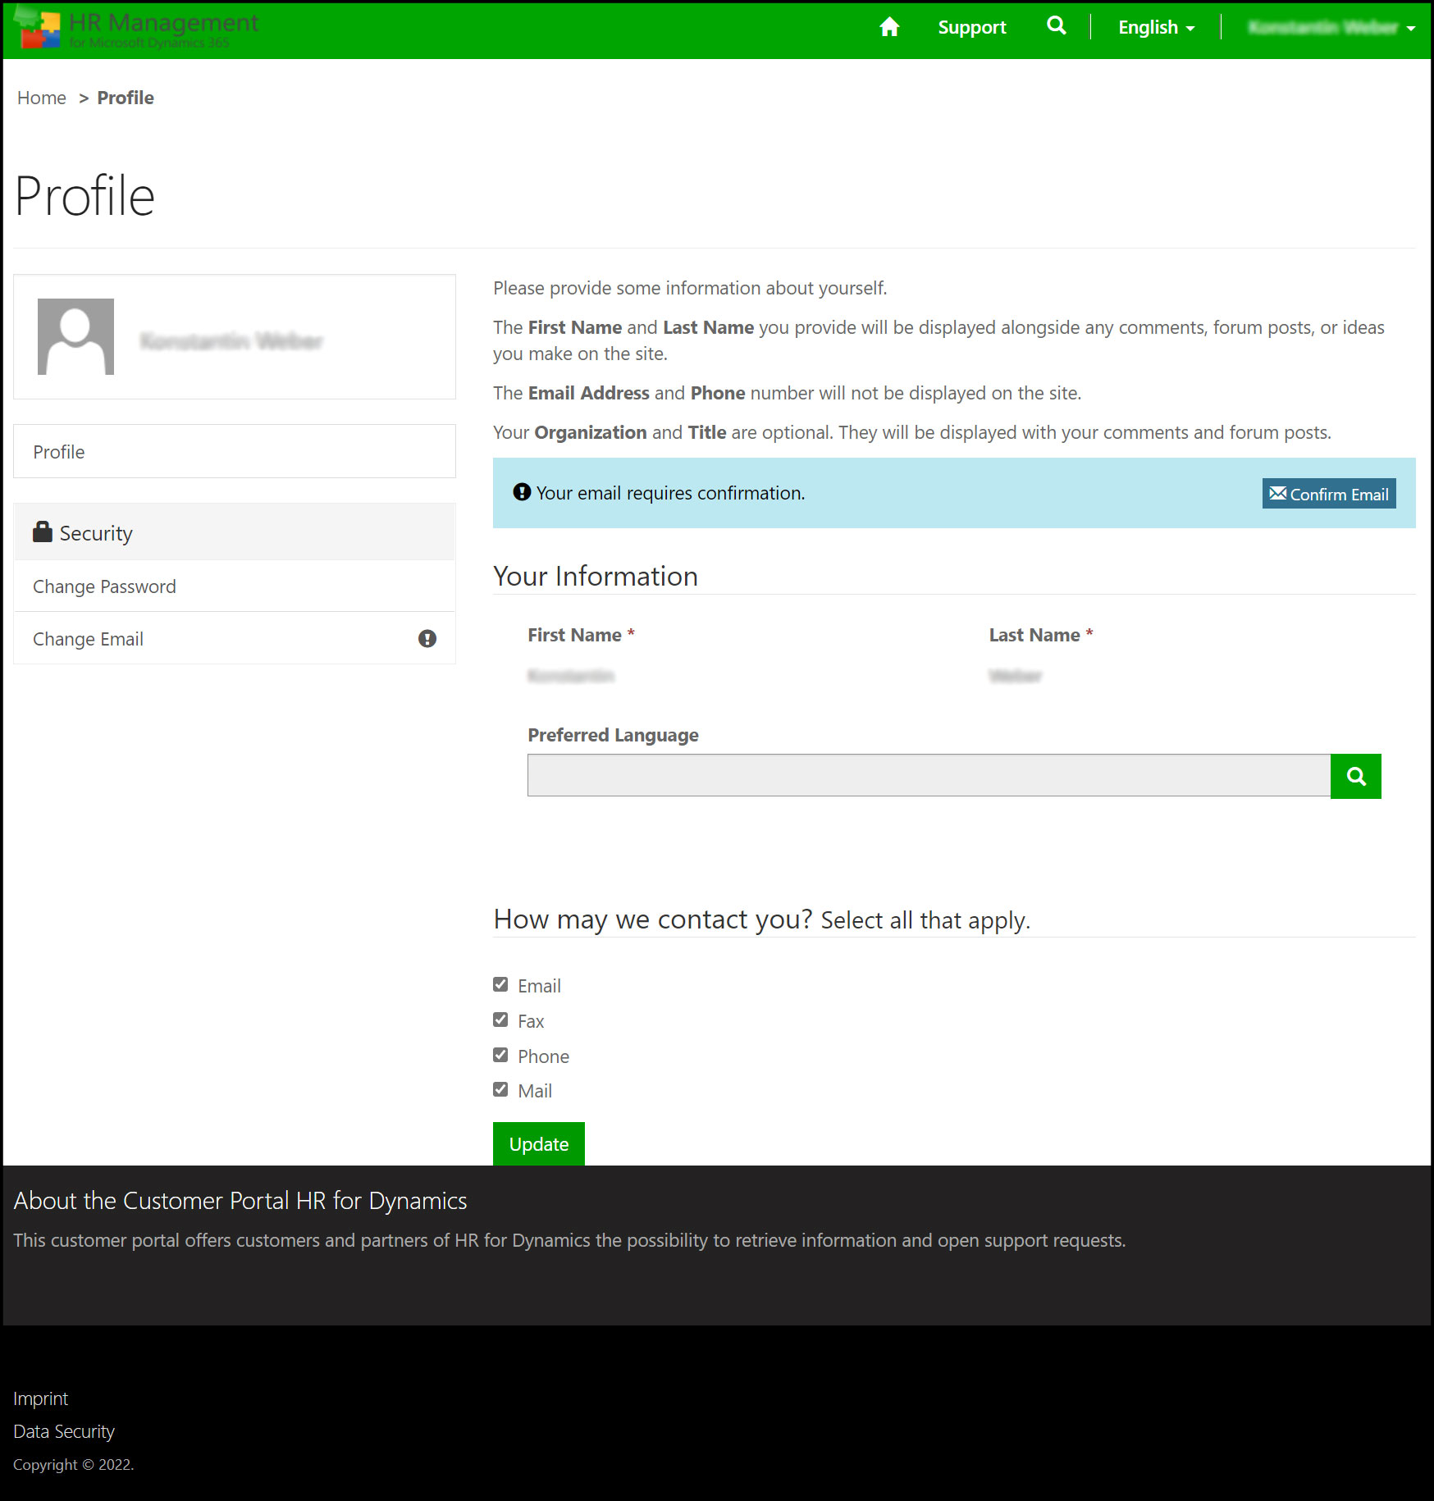This screenshot has width=1434, height=1501.
Task: Click the green Update button
Action: click(538, 1144)
